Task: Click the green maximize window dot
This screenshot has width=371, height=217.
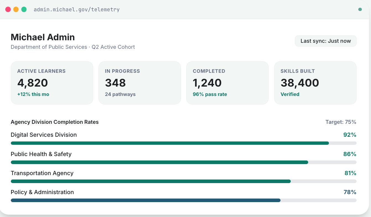Action: coord(24,9)
